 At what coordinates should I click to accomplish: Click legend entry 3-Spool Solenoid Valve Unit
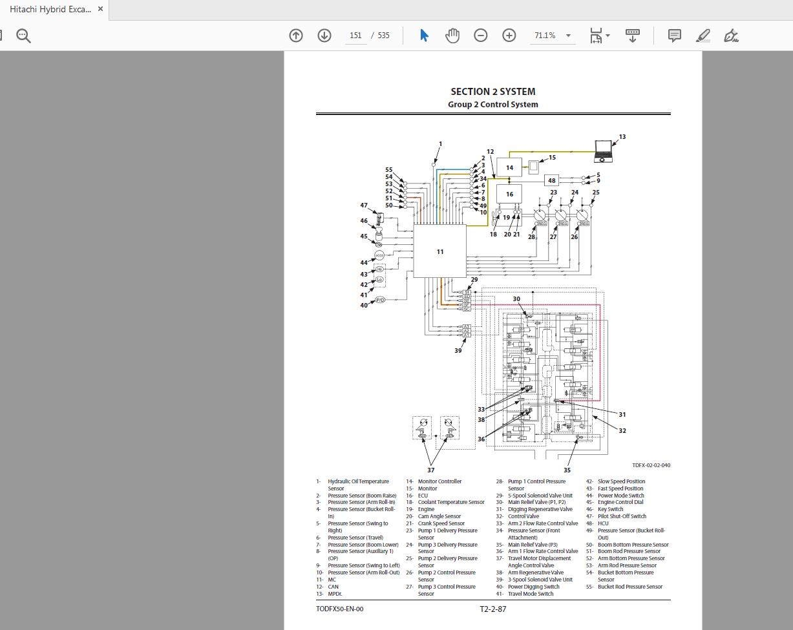(540, 580)
